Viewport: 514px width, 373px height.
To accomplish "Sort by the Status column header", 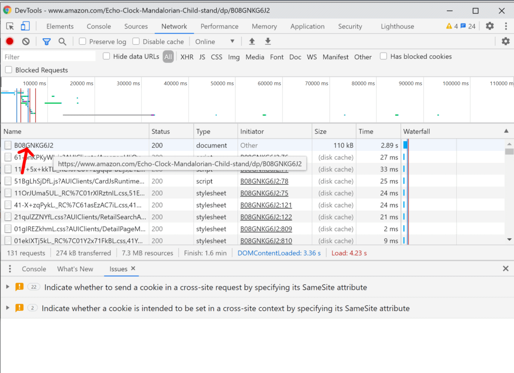I will point(171,131).
